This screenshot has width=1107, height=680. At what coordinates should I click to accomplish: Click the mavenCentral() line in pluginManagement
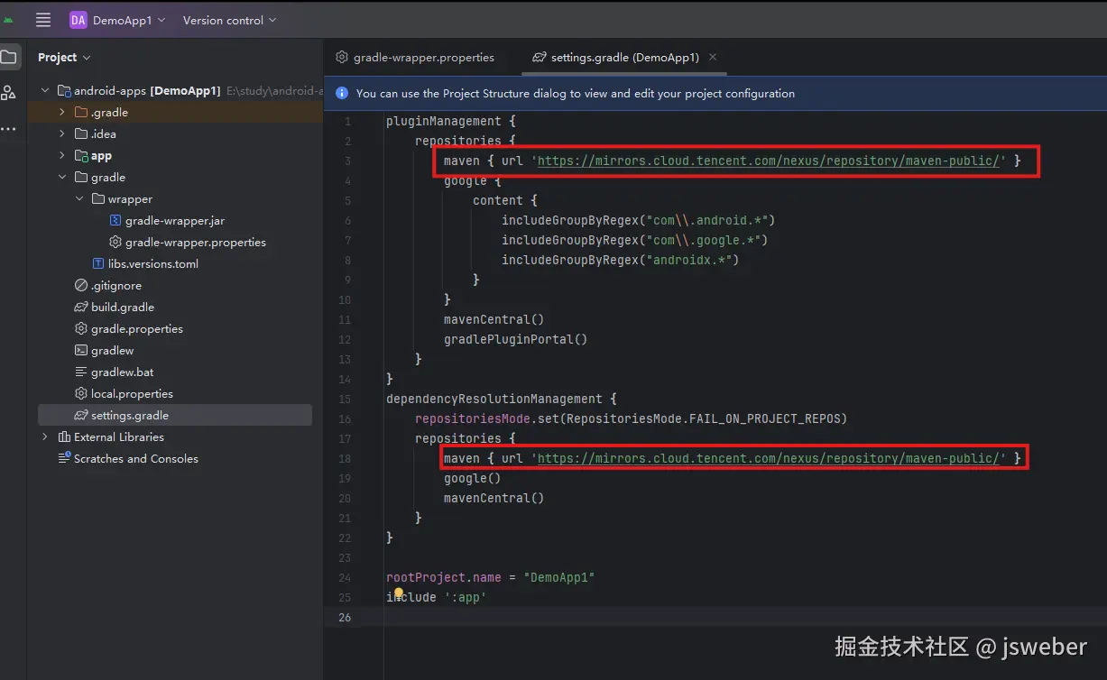coord(494,319)
